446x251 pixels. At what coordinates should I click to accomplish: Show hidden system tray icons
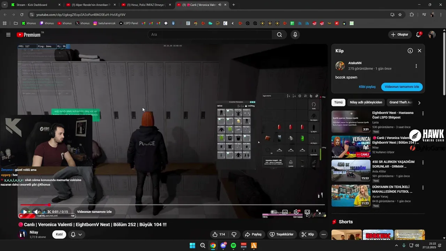[x=396, y=245]
